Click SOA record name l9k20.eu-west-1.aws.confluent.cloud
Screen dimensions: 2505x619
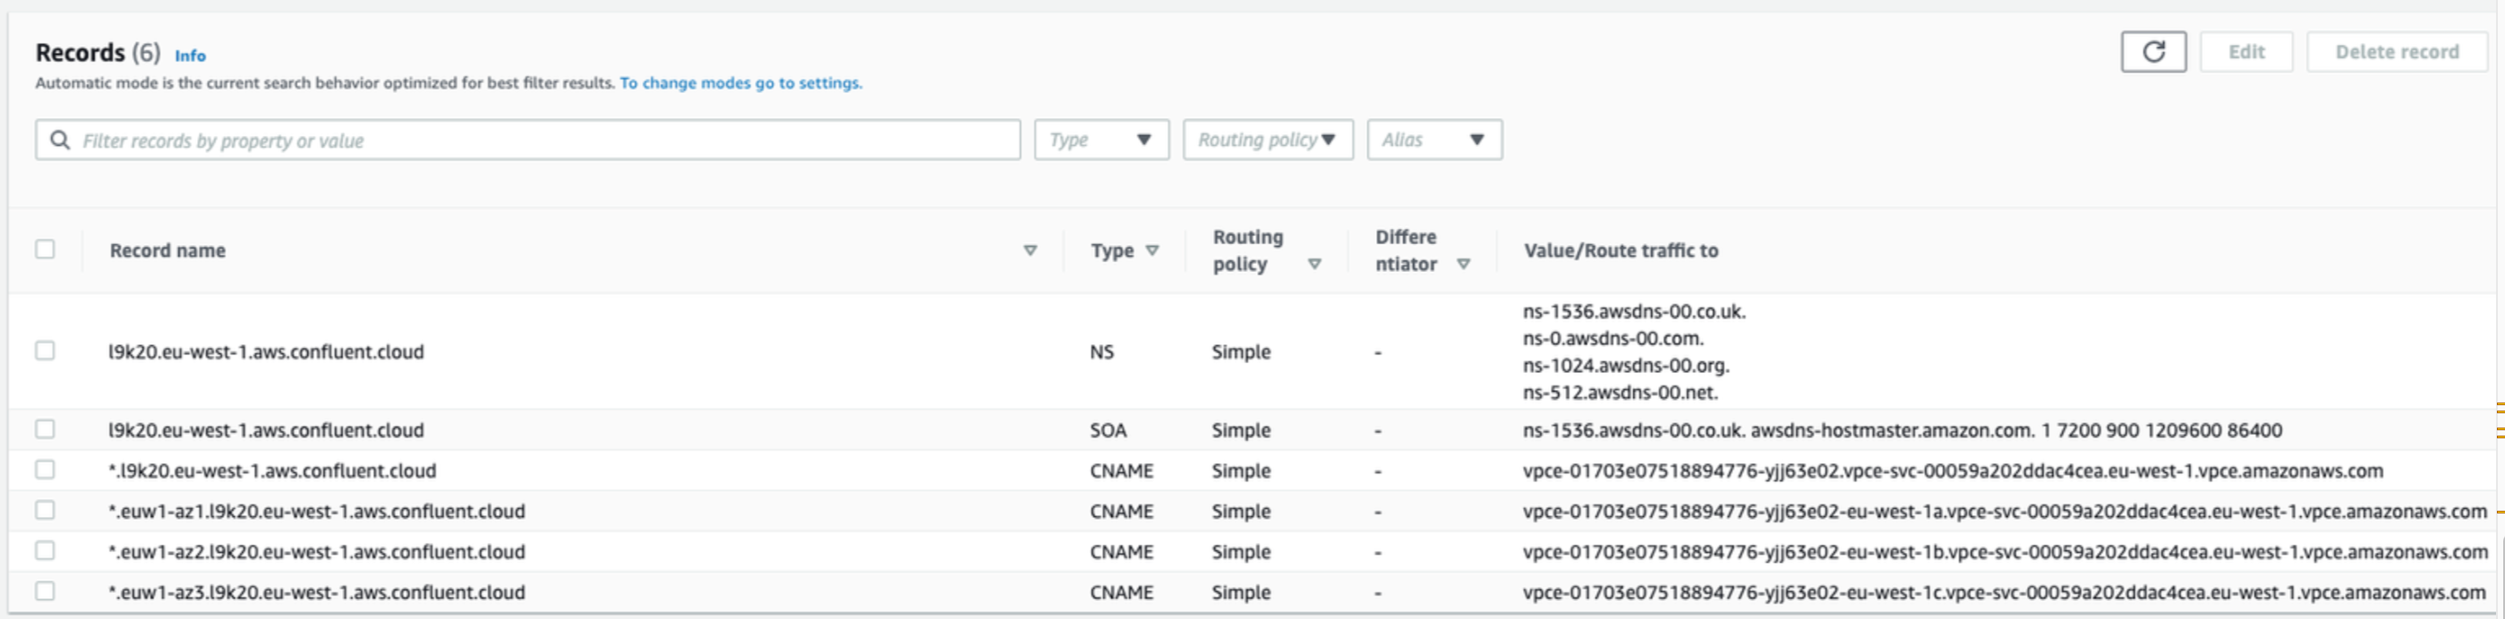tap(267, 430)
